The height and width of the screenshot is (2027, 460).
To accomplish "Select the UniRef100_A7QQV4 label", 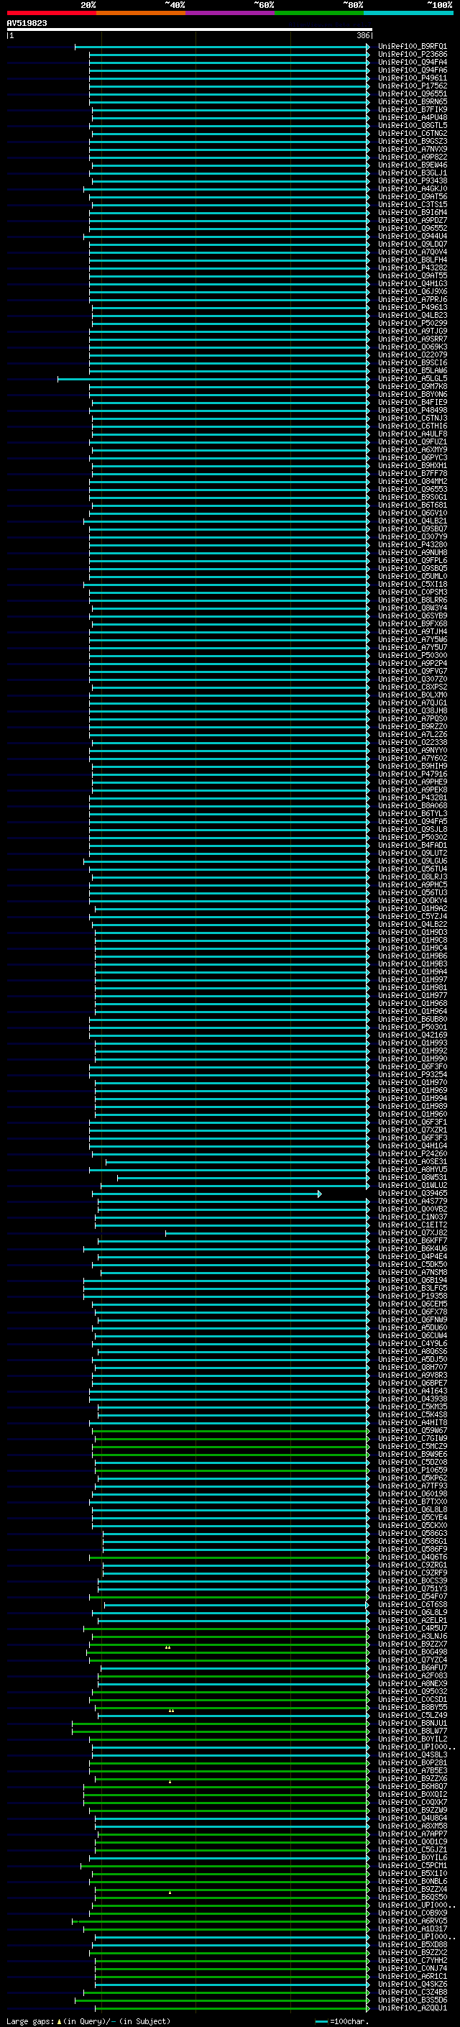I will [413, 252].
